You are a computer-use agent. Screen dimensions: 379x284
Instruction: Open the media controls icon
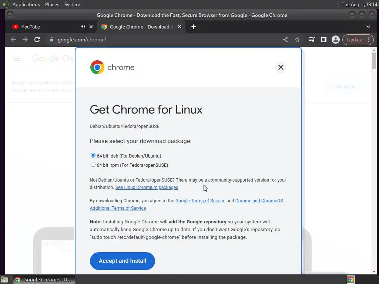[312, 40]
